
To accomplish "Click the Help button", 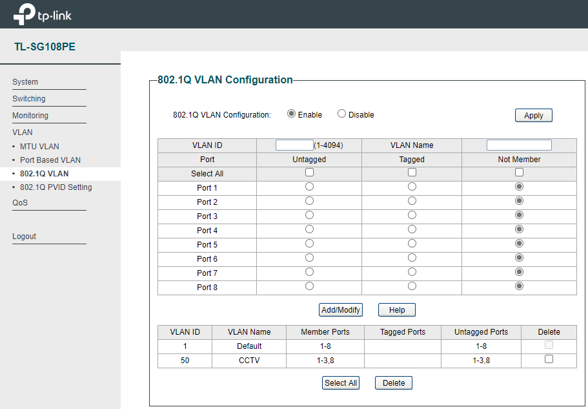I will (x=397, y=310).
